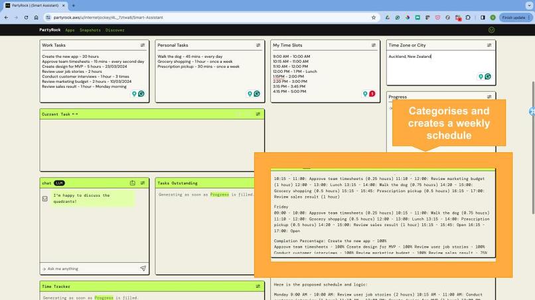Click the LLM badge in chat header
This screenshot has width=535, height=300.
[x=59, y=183]
